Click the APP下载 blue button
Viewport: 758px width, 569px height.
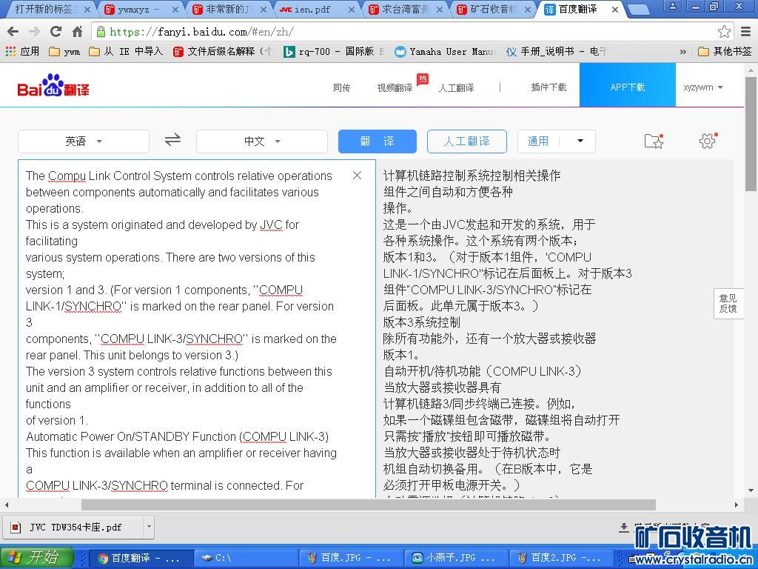pyautogui.click(x=628, y=85)
